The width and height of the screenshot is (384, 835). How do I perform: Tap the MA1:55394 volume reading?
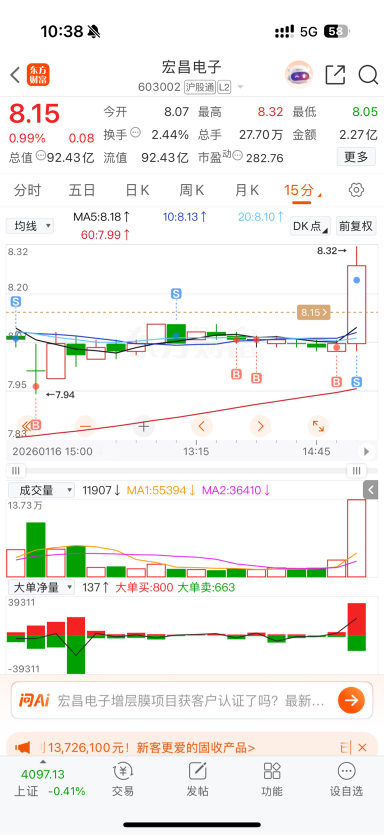[160, 490]
